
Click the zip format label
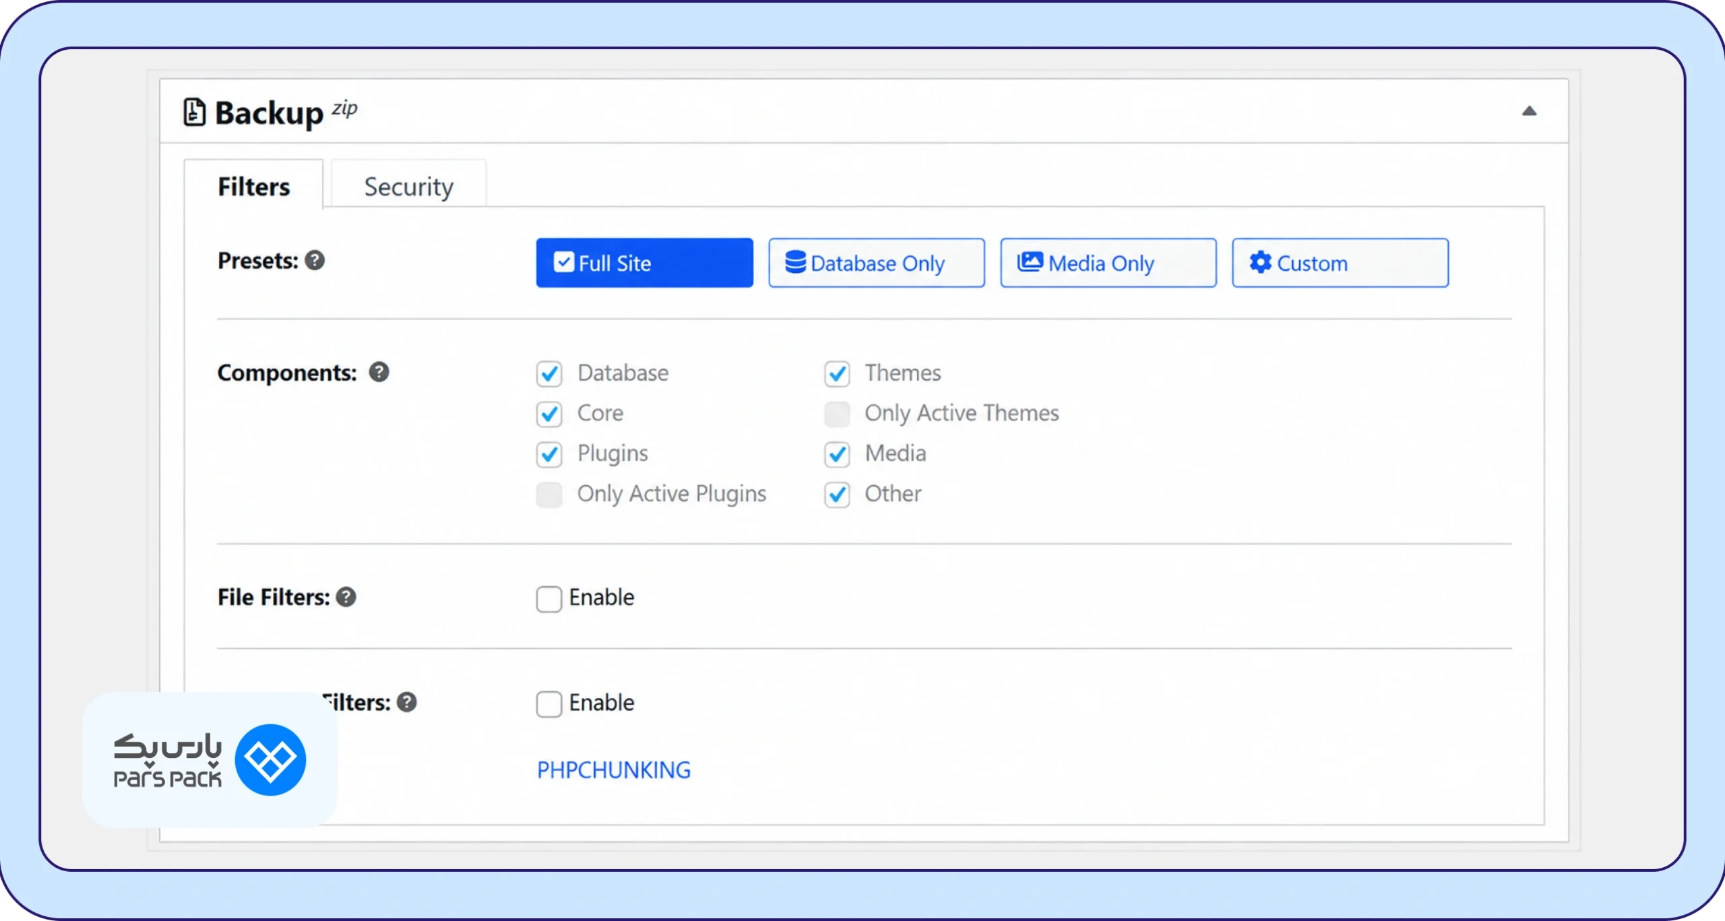tap(344, 108)
